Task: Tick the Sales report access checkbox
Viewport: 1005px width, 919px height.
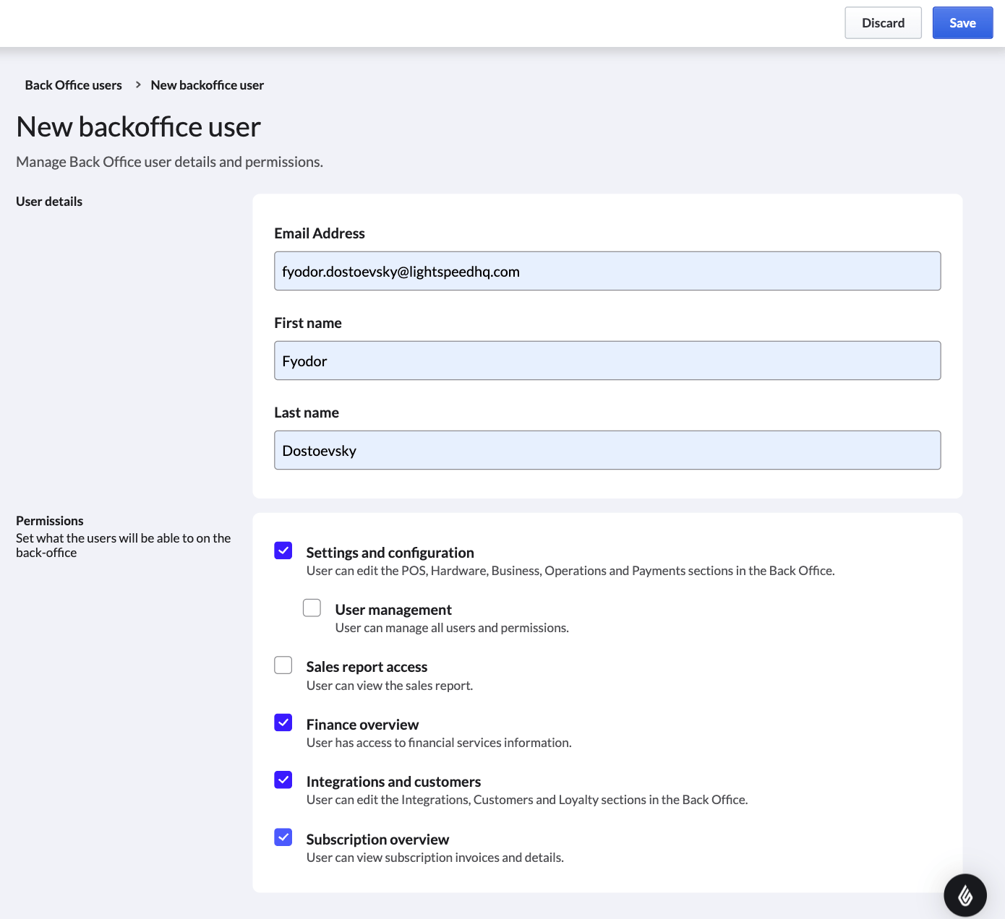Action: click(283, 665)
